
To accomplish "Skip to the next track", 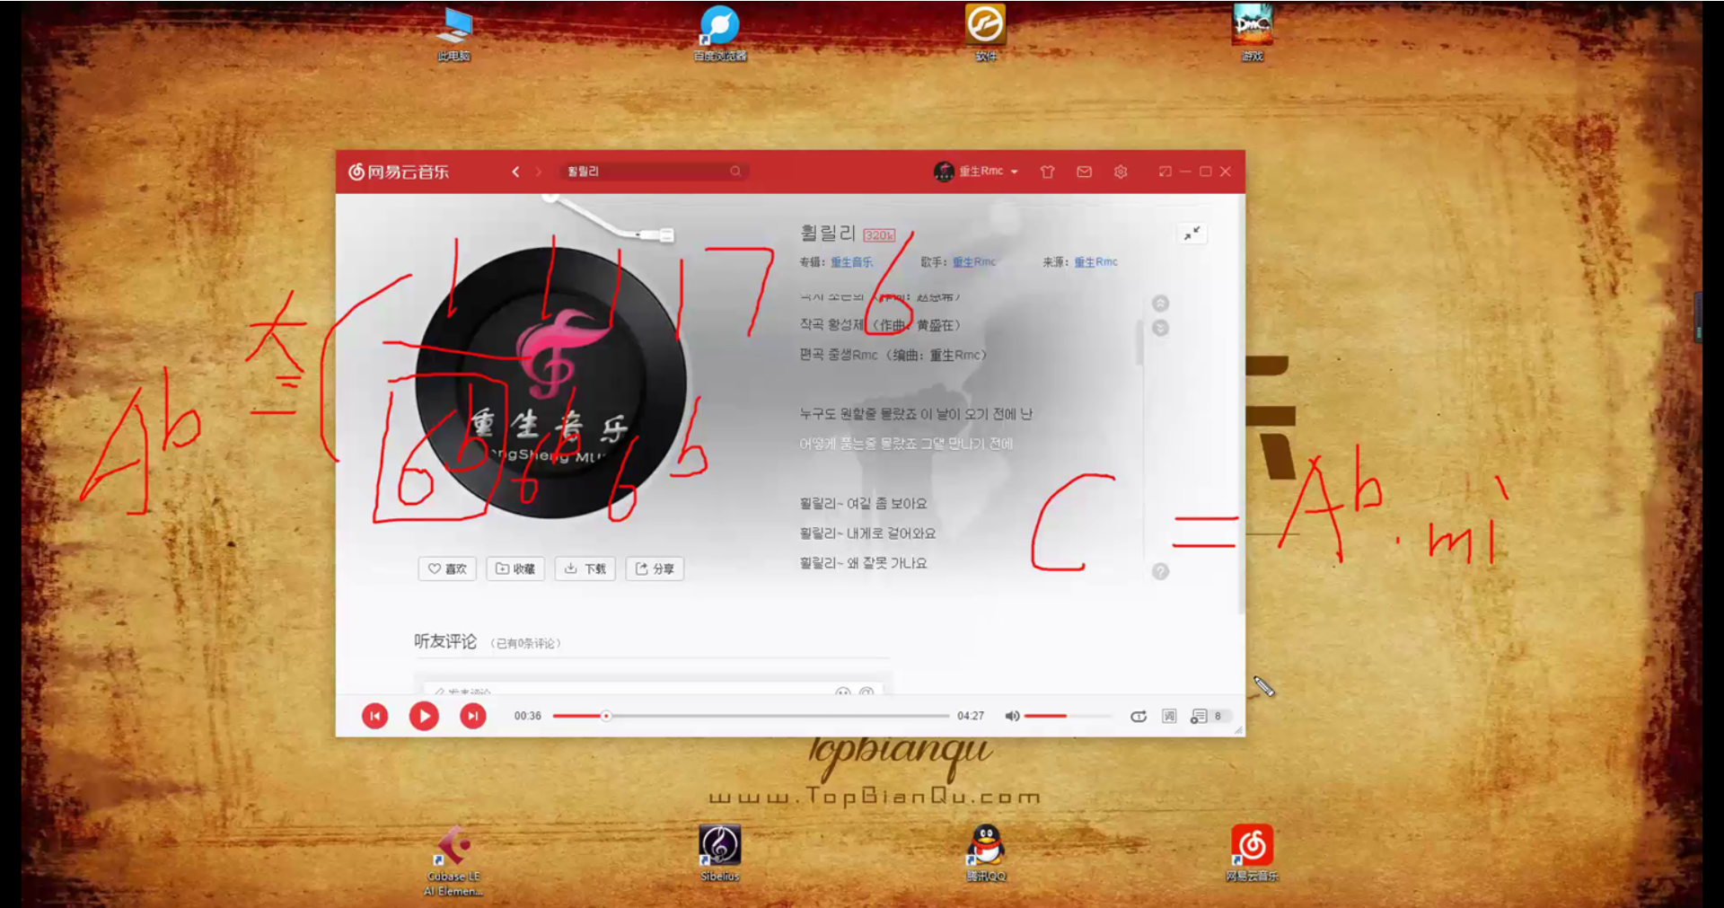I will [473, 716].
